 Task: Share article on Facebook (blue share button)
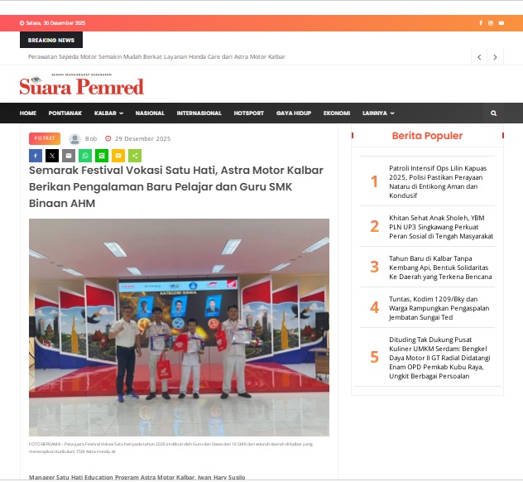(x=36, y=155)
